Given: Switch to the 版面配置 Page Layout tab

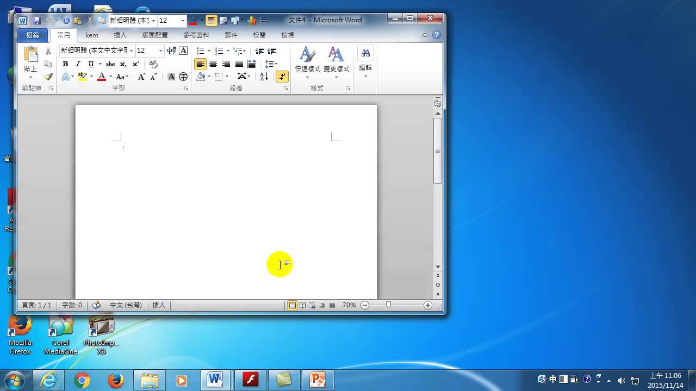Looking at the screenshot, I should coord(155,35).
